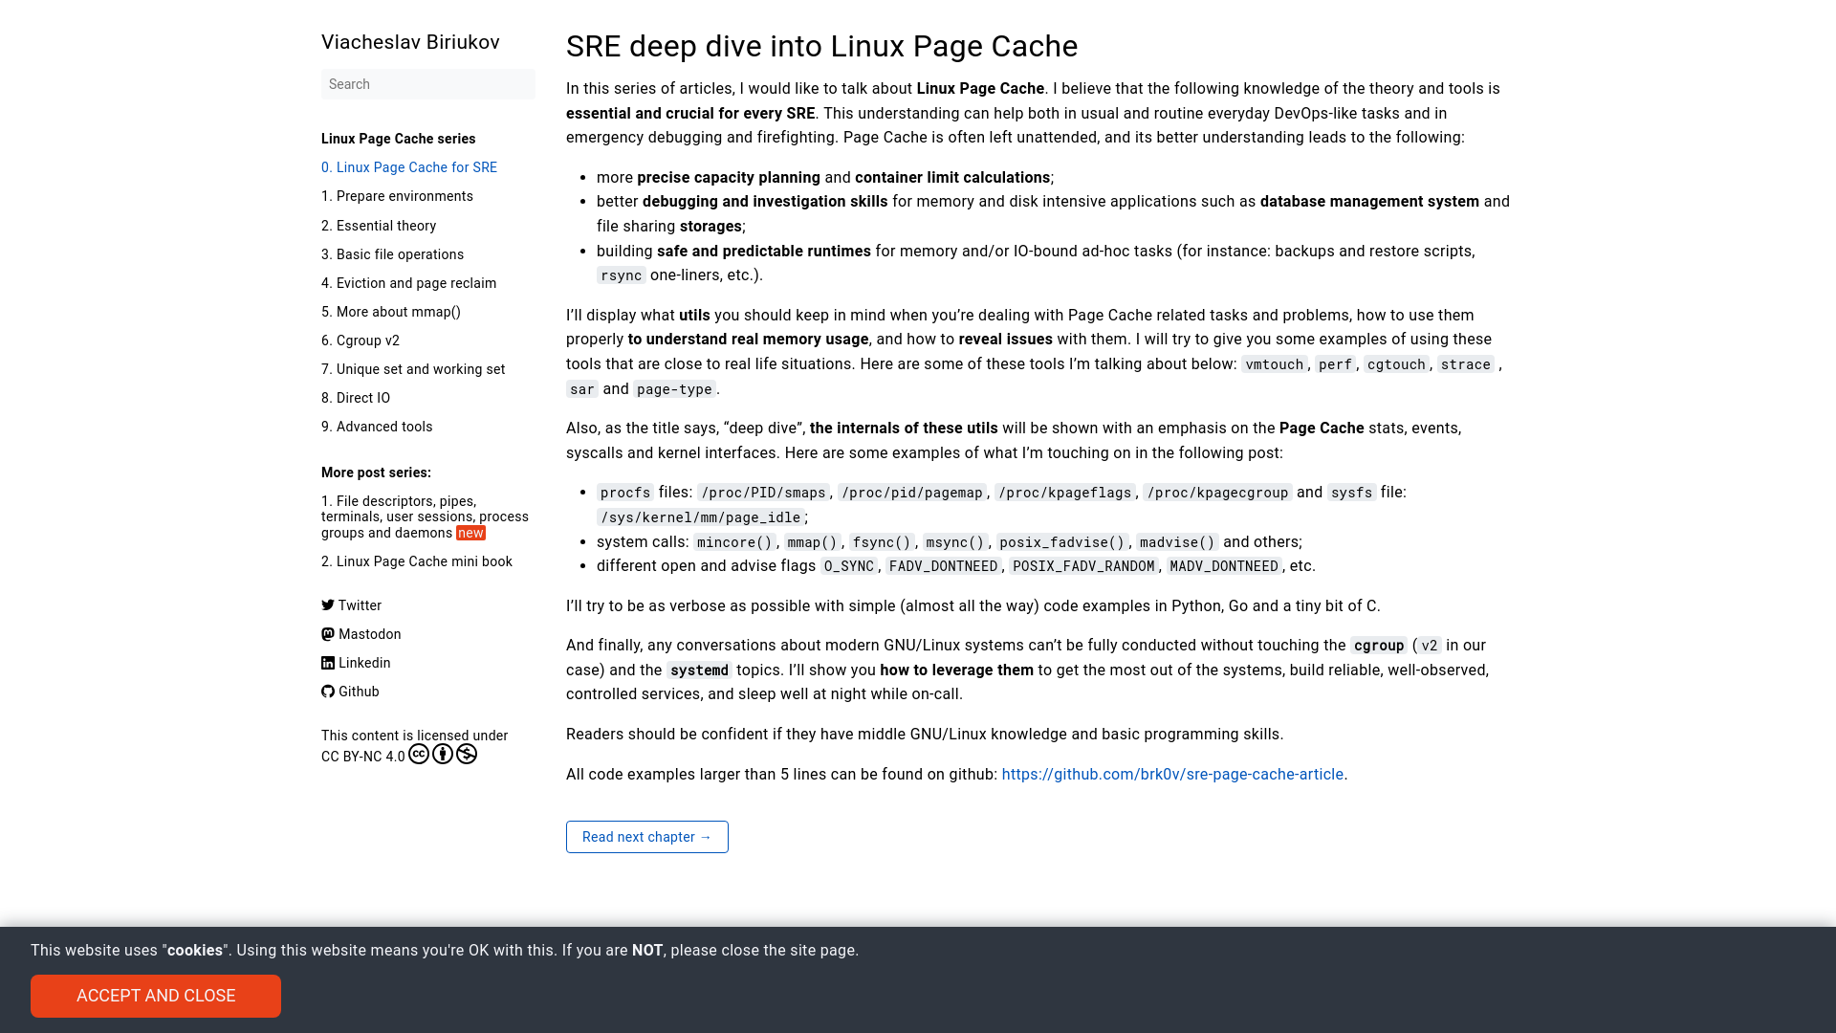Open chapter 1 Prepare environments

point(397,195)
